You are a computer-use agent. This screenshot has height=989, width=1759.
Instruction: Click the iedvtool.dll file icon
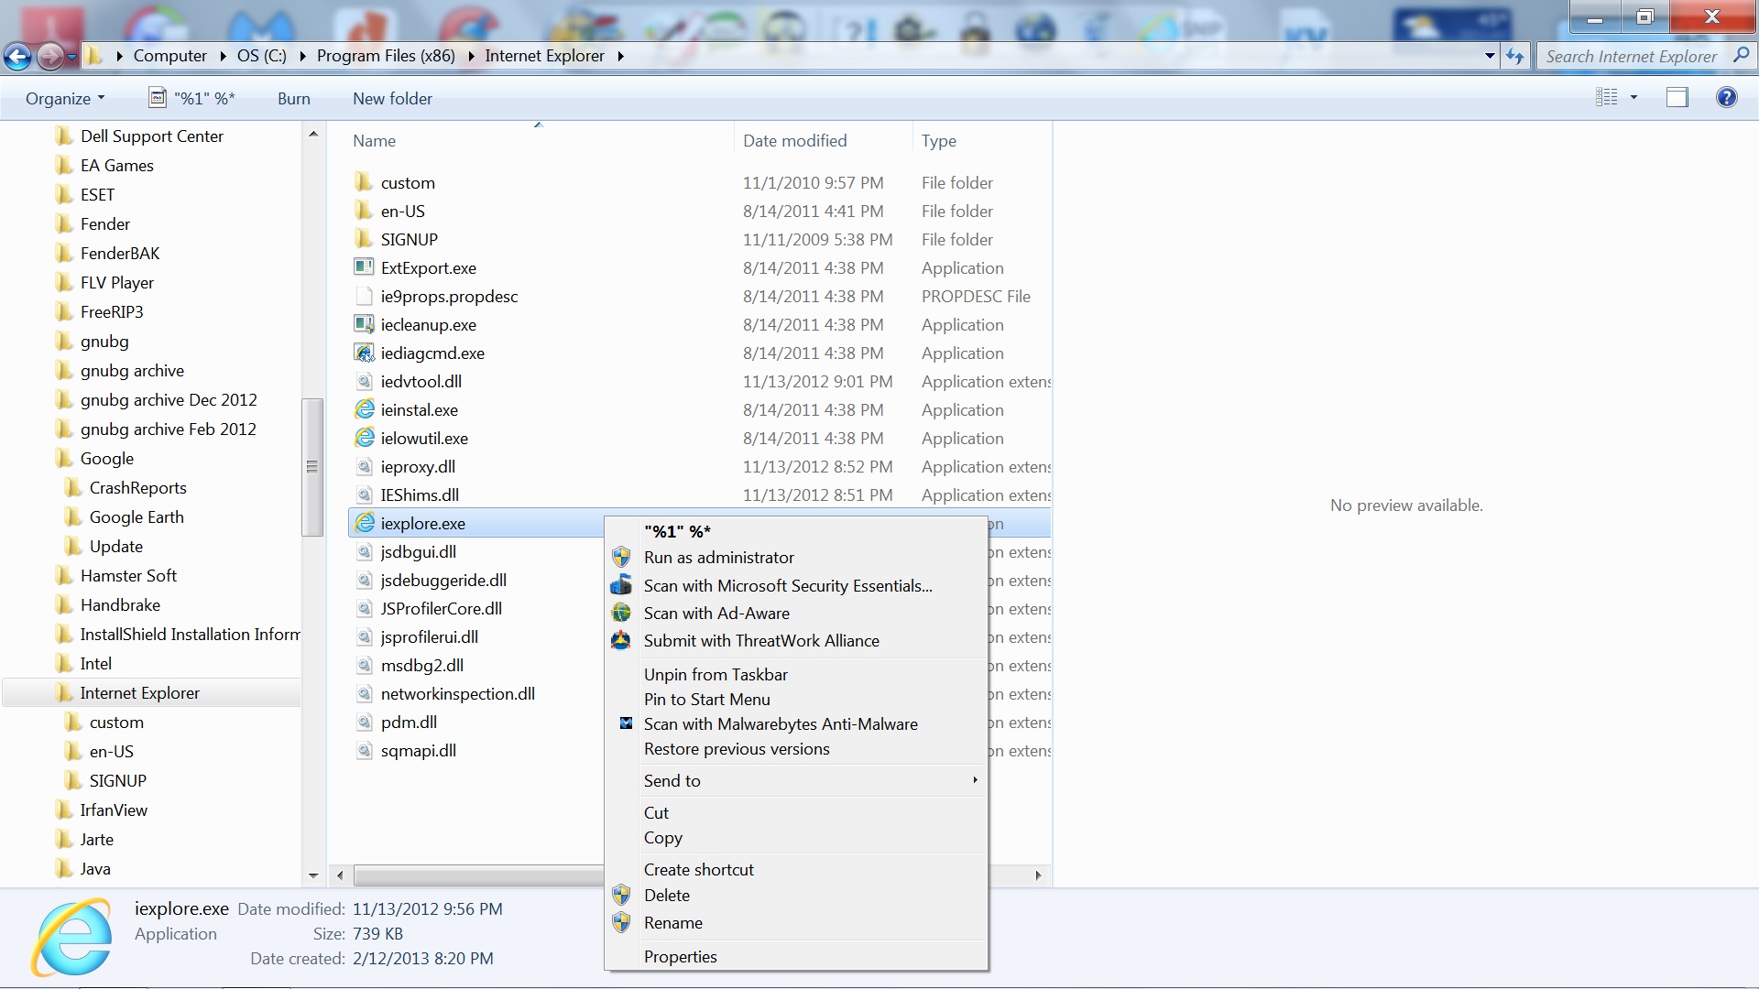pos(365,381)
